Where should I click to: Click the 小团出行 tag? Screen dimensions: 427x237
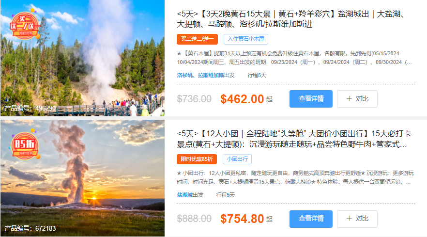click(x=237, y=159)
